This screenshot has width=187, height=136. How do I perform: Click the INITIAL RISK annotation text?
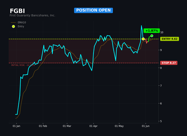click(23, 65)
